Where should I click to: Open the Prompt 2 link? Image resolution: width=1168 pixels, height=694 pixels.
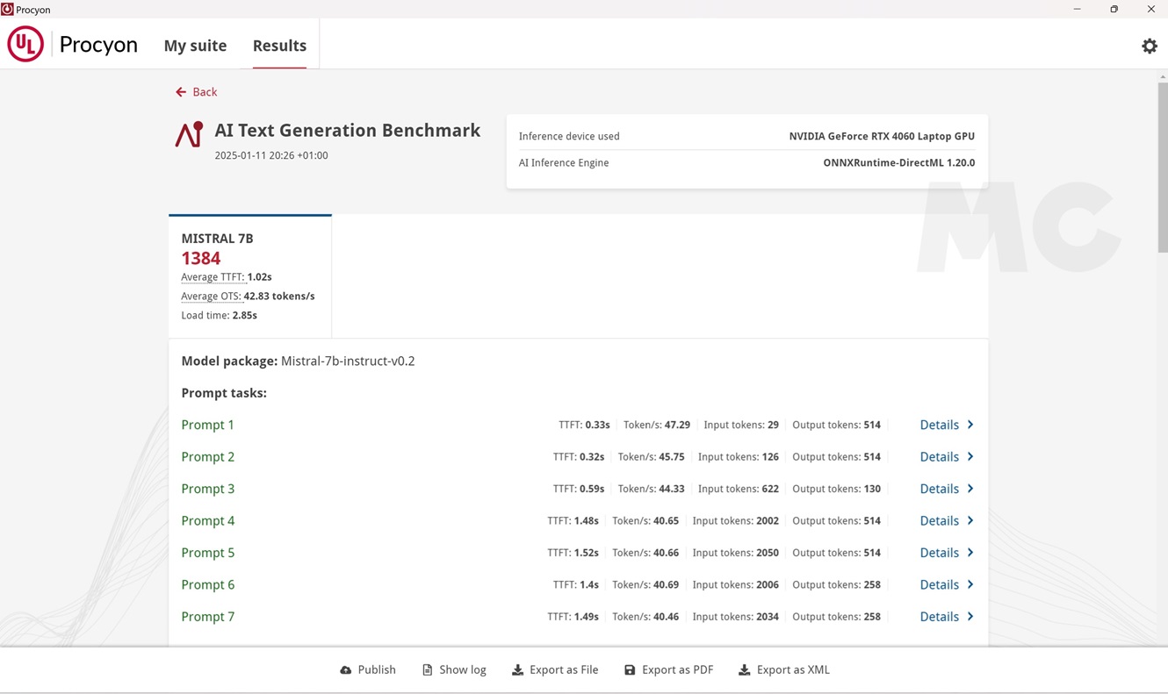pos(208,457)
